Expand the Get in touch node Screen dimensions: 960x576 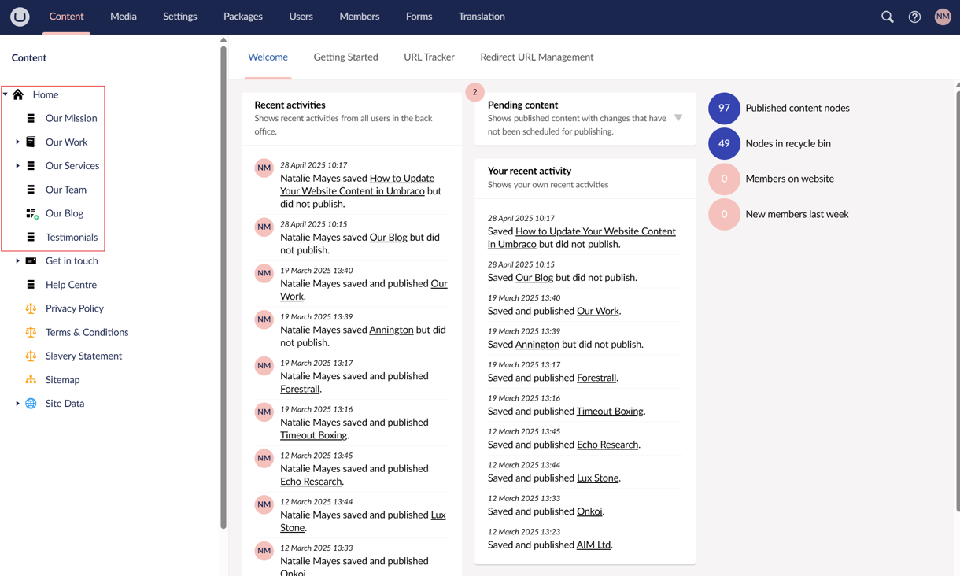pyautogui.click(x=17, y=260)
